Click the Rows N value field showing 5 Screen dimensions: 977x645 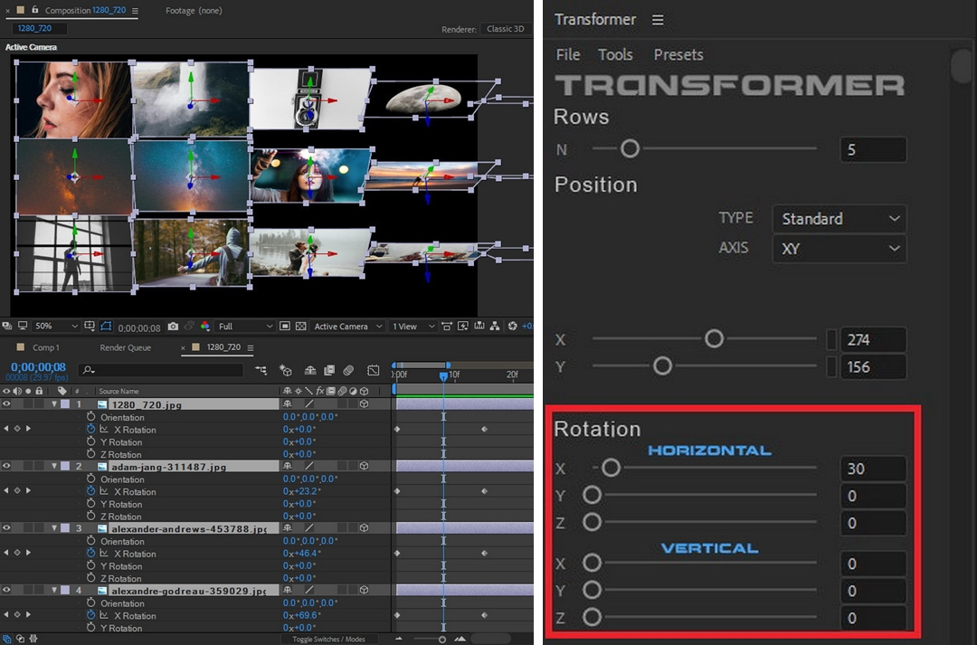coord(873,149)
